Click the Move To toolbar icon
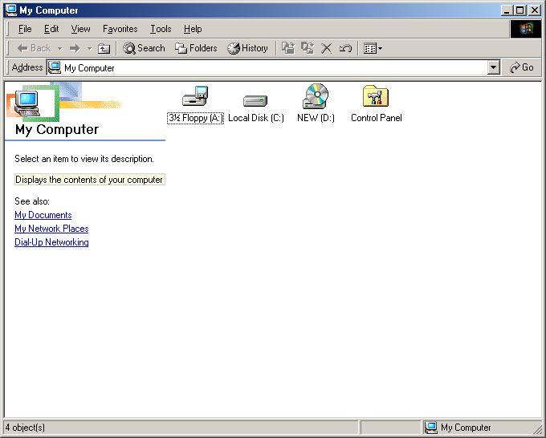 pyautogui.click(x=288, y=48)
